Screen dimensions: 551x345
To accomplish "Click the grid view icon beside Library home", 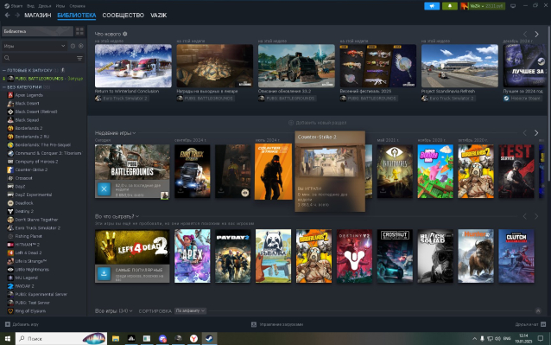I will (79, 31).
